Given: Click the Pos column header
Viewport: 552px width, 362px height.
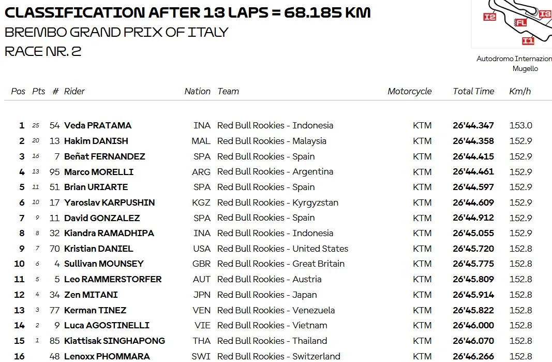Looking at the screenshot, I should 18,91.
